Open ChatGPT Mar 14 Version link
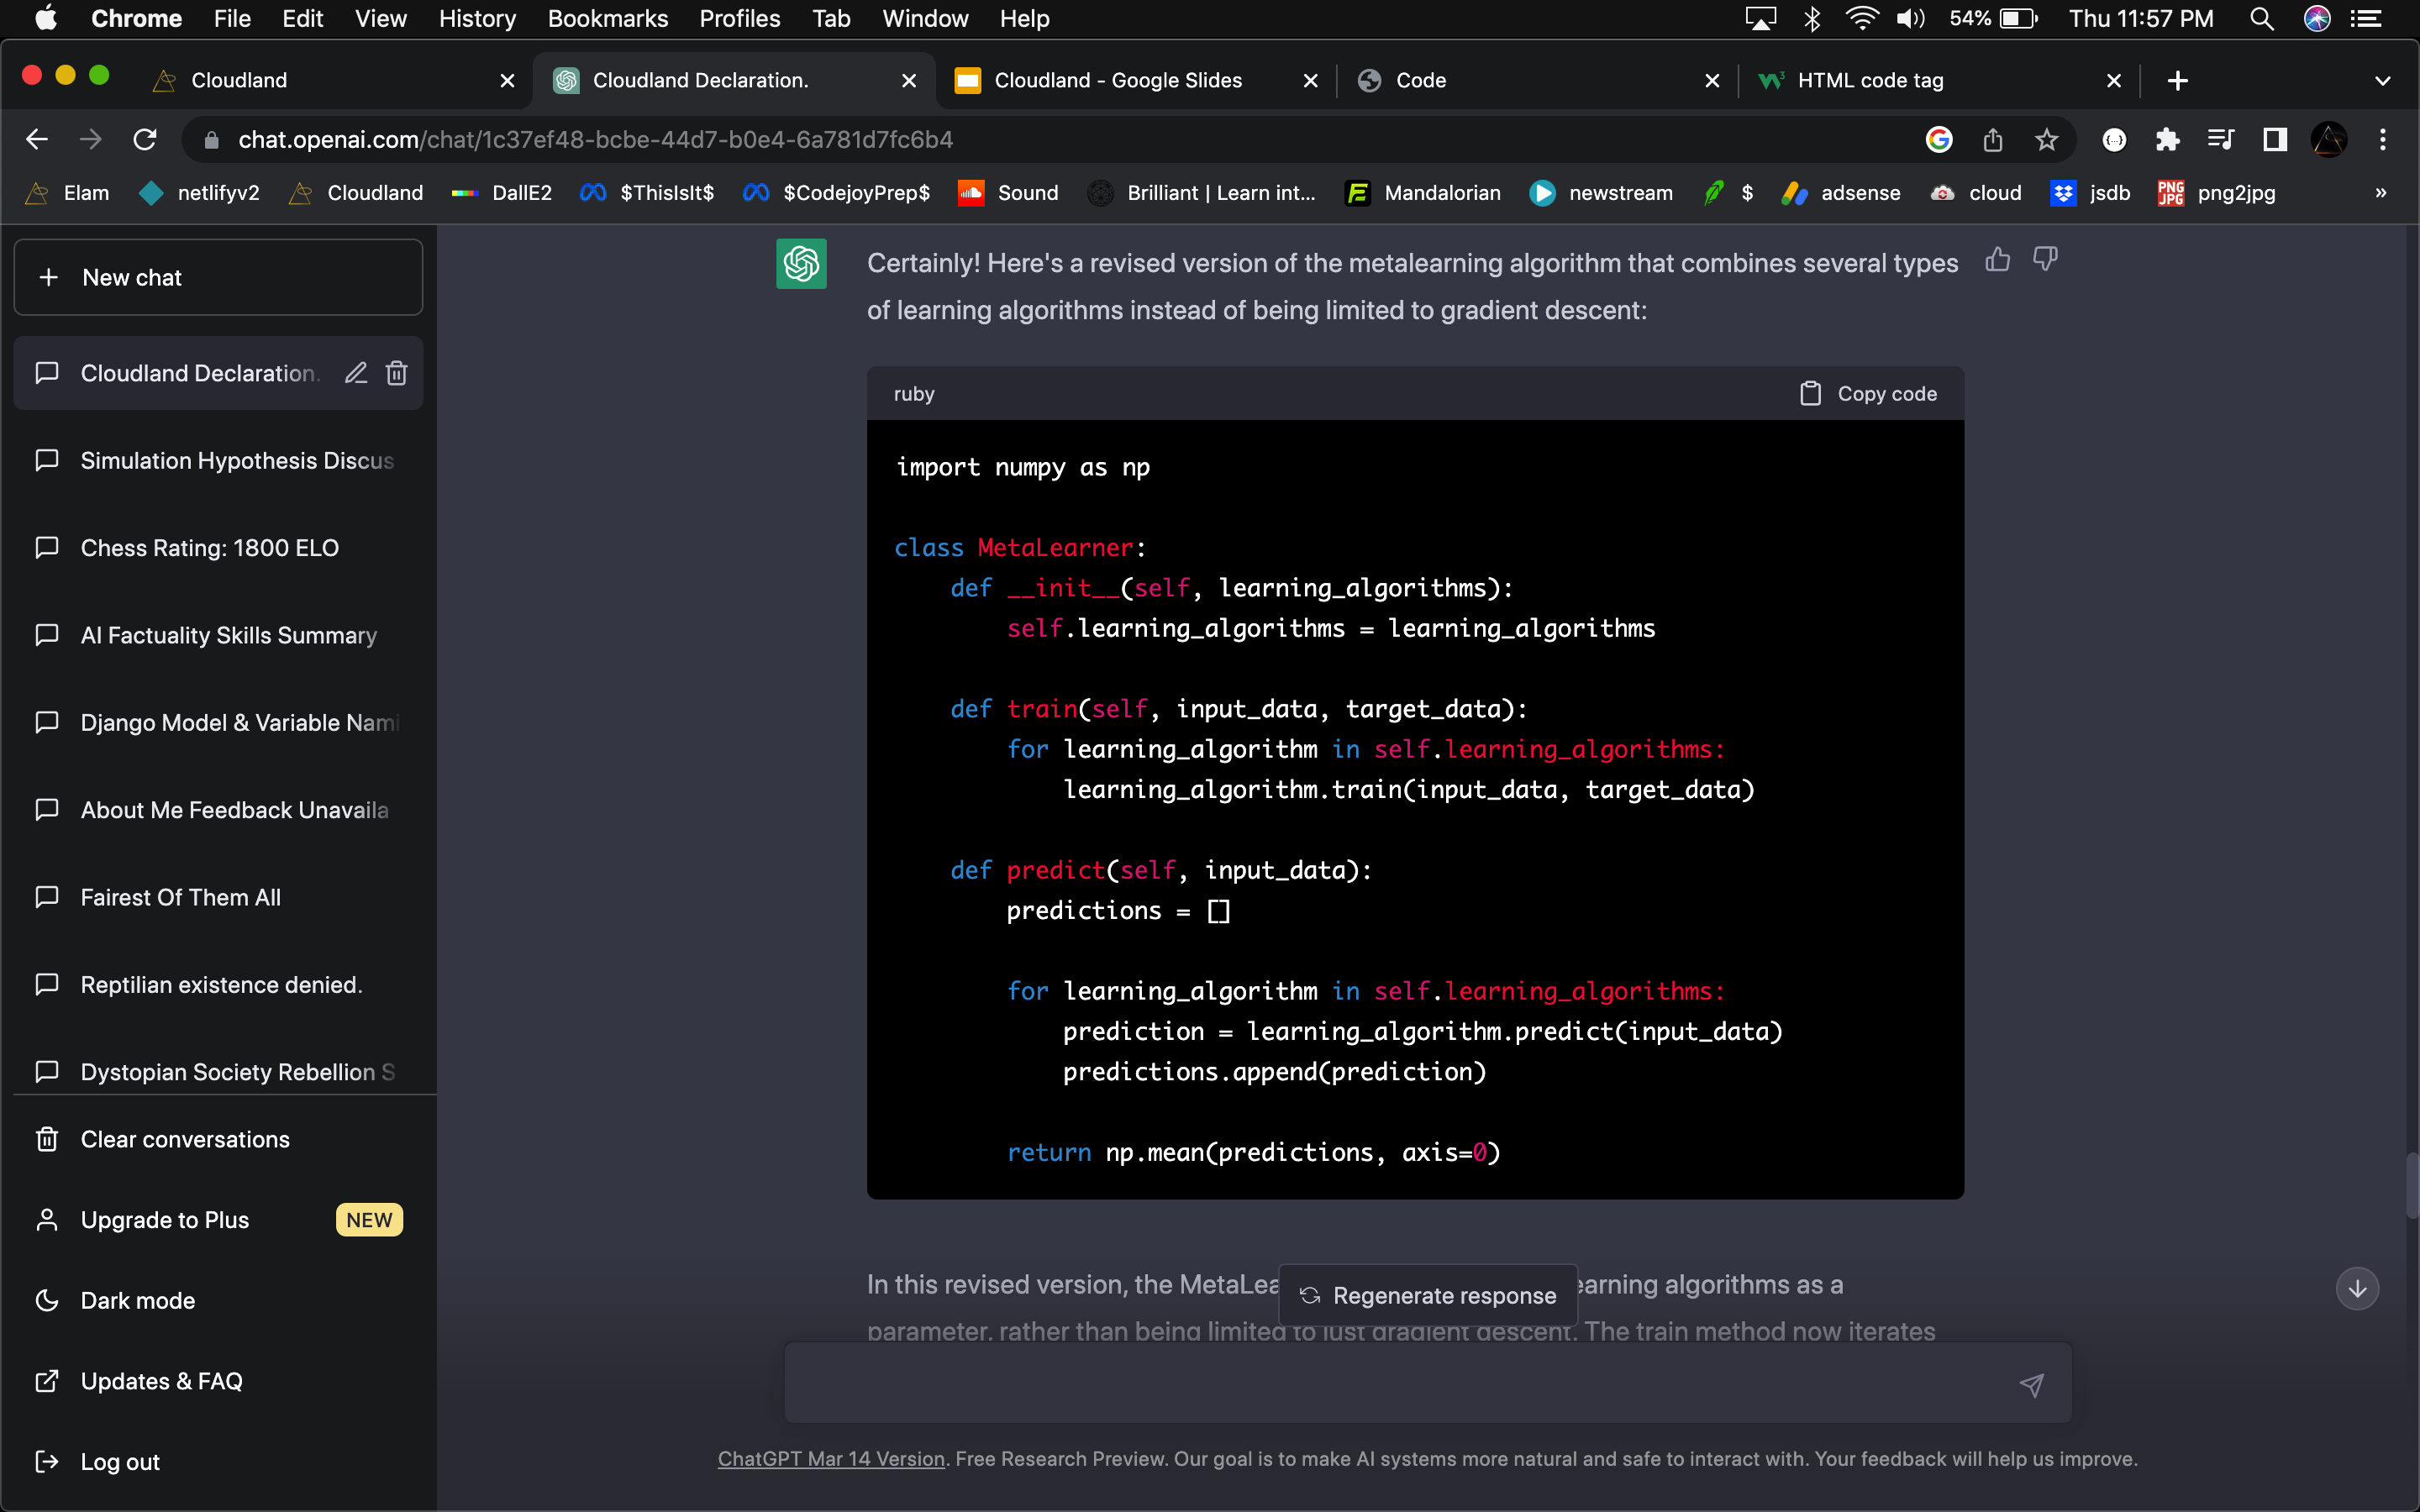 point(831,1459)
